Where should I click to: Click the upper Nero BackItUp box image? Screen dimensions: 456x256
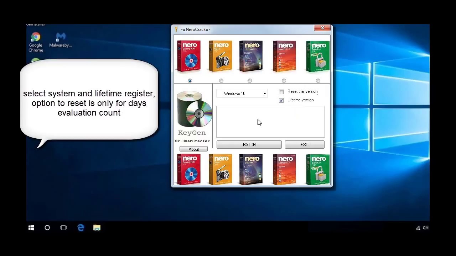point(318,56)
